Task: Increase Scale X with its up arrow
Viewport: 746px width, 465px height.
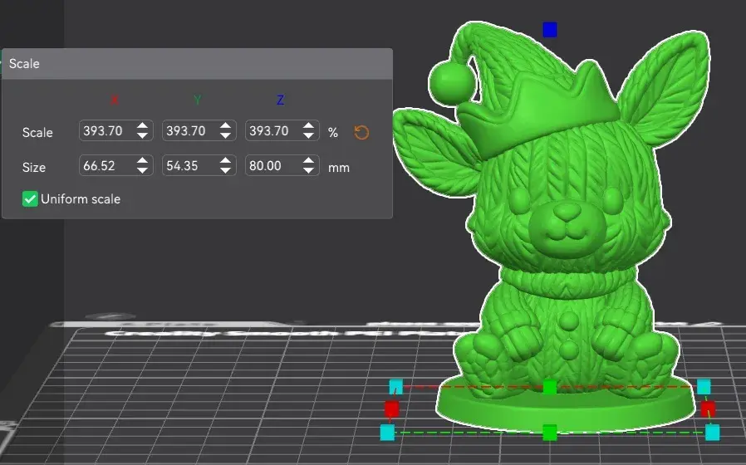Action: [142, 126]
